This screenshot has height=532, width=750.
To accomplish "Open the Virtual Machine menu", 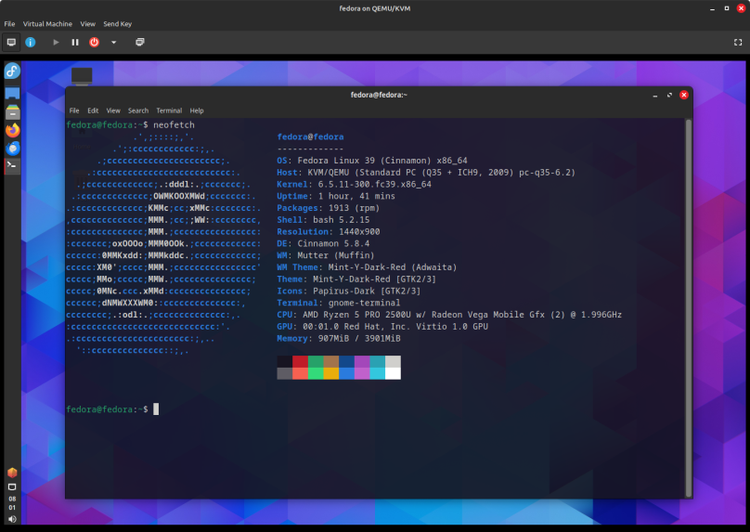I will click(47, 24).
